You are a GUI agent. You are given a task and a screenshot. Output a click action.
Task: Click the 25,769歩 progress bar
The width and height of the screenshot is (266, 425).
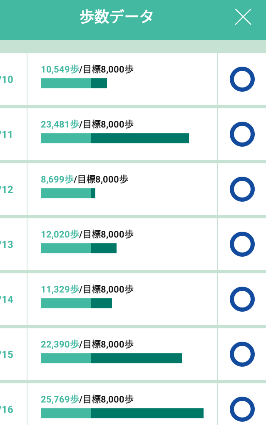pos(122,413)
